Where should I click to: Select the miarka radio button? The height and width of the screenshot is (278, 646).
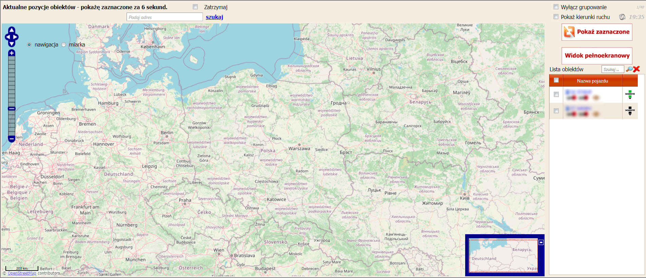click(x=63, y=44)
